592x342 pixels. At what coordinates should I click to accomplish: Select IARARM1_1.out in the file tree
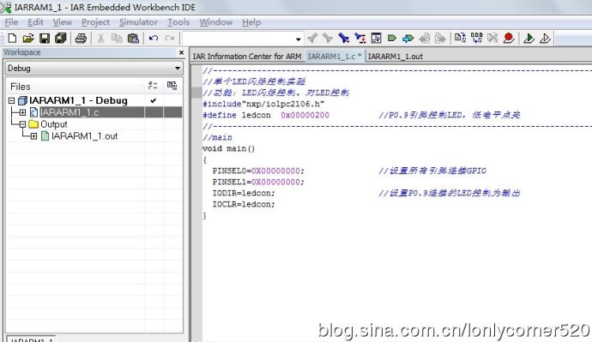pyautogui.click(x=85, y=136)
